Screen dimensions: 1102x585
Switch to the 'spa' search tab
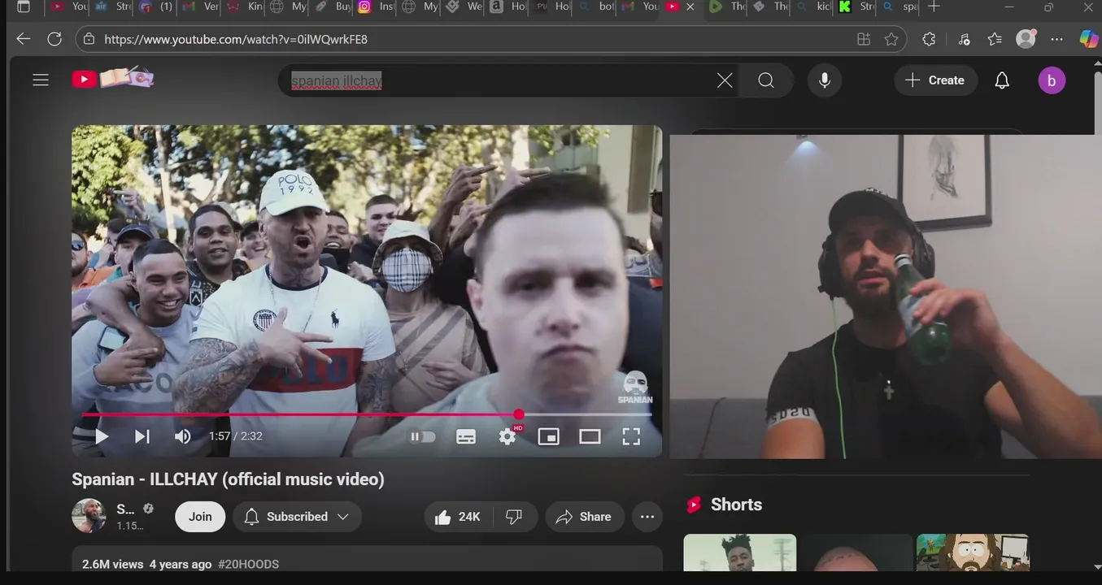(900, 6)
